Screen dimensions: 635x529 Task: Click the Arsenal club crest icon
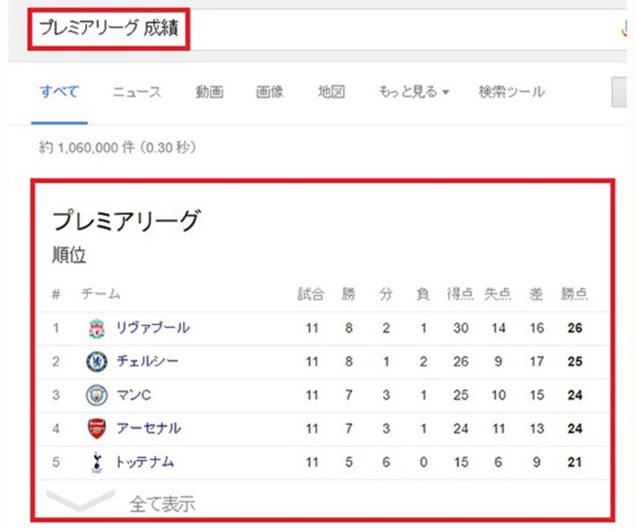click(x=97, y=429)
